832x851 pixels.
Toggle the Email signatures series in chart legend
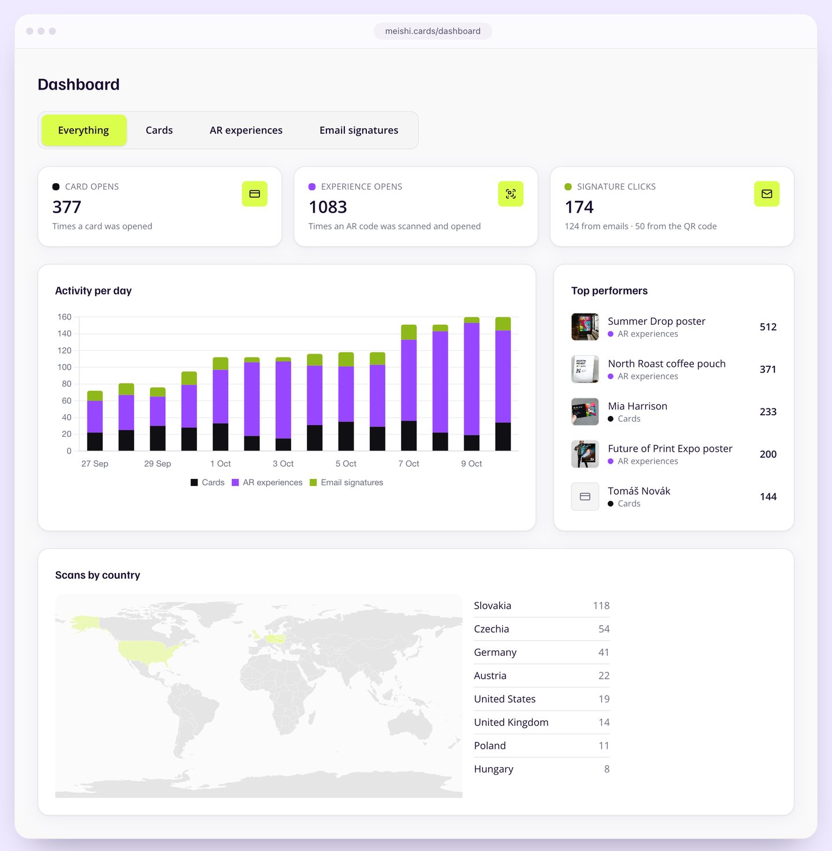pyautogui.click(x=346, y=482)
